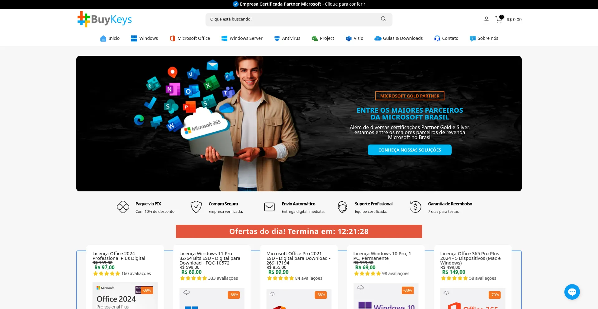Image resolution: width=598 pixels, height=309 pixels.
Task: Open the chat bubble widget
Action: pos(572,292)
